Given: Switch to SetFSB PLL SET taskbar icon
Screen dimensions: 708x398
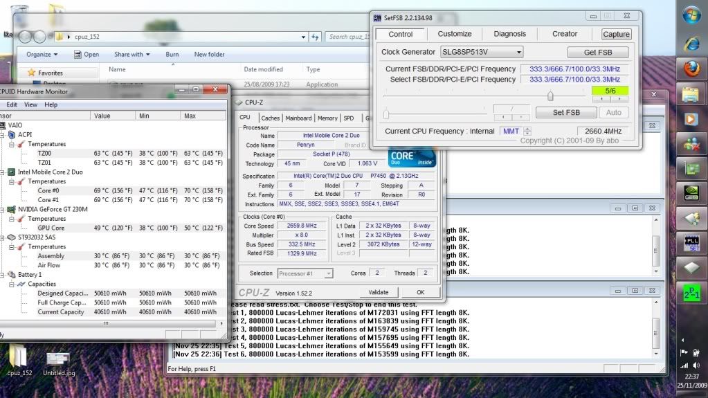Looking at the screenshot, I should (692, 243).
